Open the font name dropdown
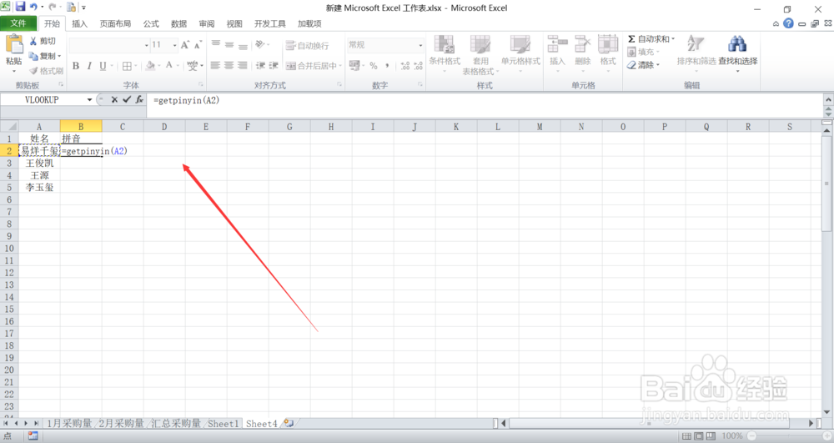 (146, 45)
